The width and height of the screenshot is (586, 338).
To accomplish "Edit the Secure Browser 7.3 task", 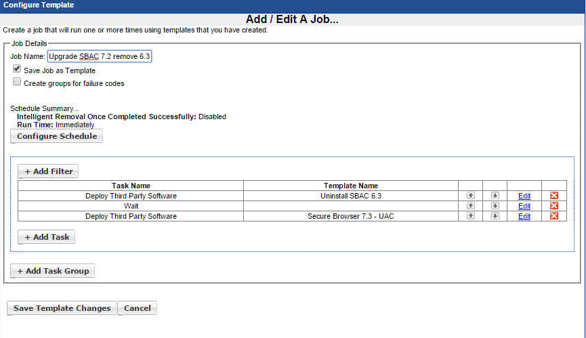I will pyautogui.click(x=524, y=217).
